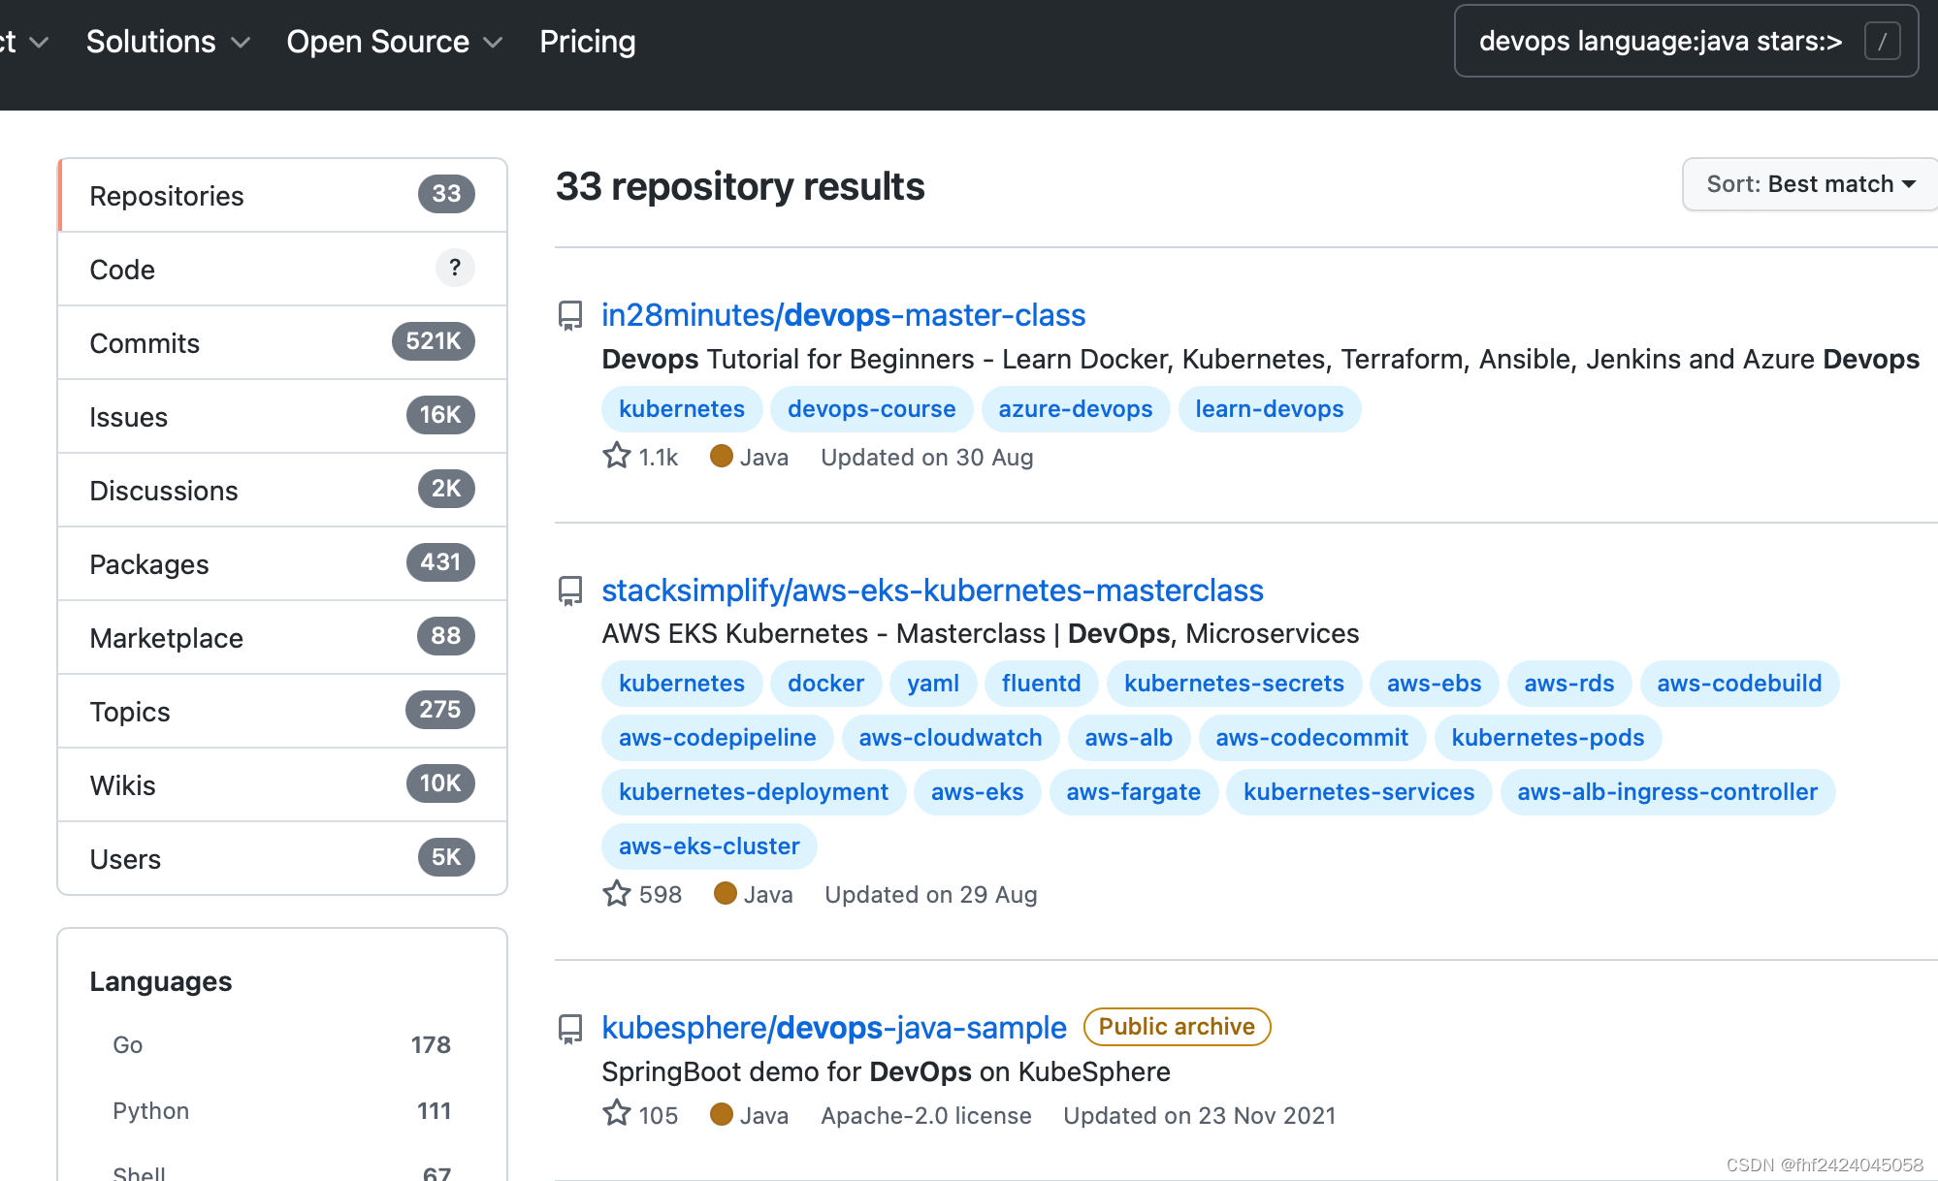Show Packages results

coord(282,563)
